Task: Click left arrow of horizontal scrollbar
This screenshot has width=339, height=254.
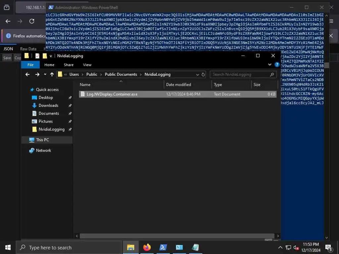Action: point(77,236)
